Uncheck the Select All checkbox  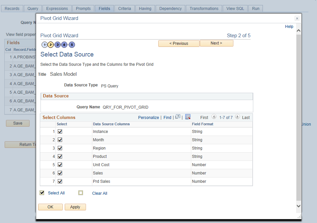42,193
